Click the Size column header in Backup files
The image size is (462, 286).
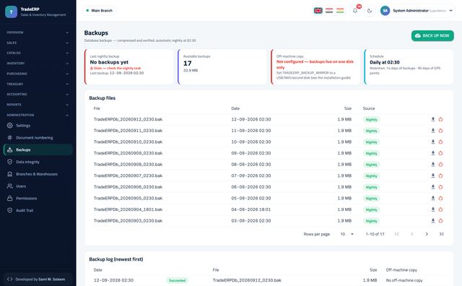pos(348,108)
